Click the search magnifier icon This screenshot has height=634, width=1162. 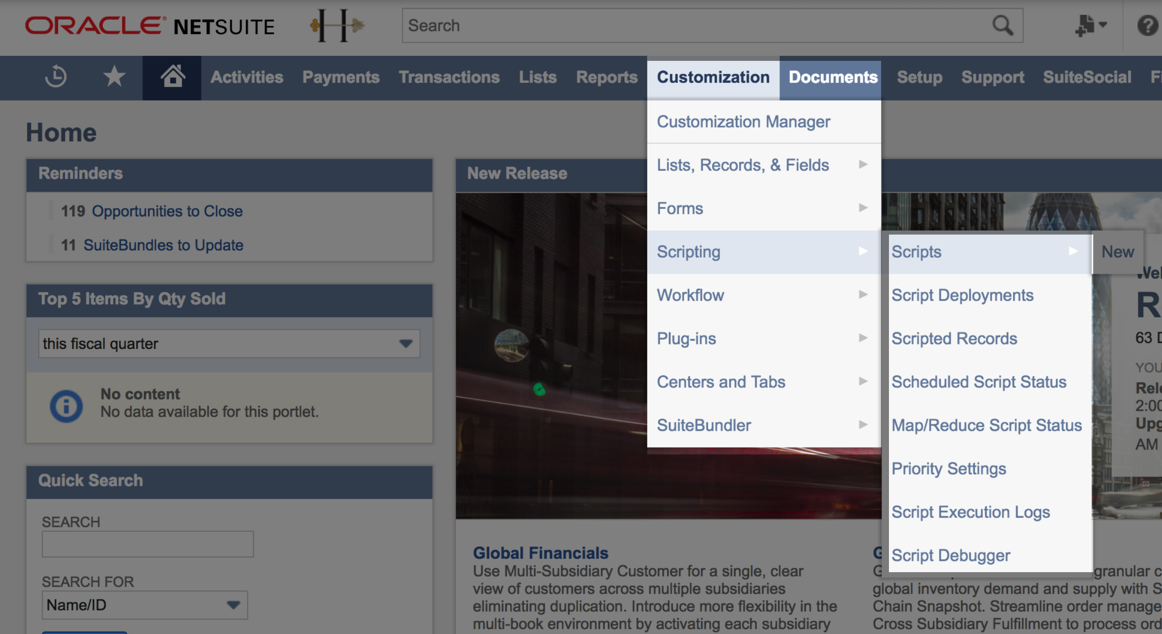click(1002, 26)
